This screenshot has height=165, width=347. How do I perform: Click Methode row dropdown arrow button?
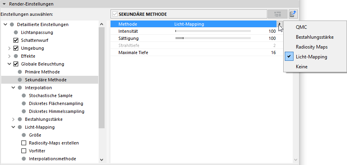[x=280, y=24]
